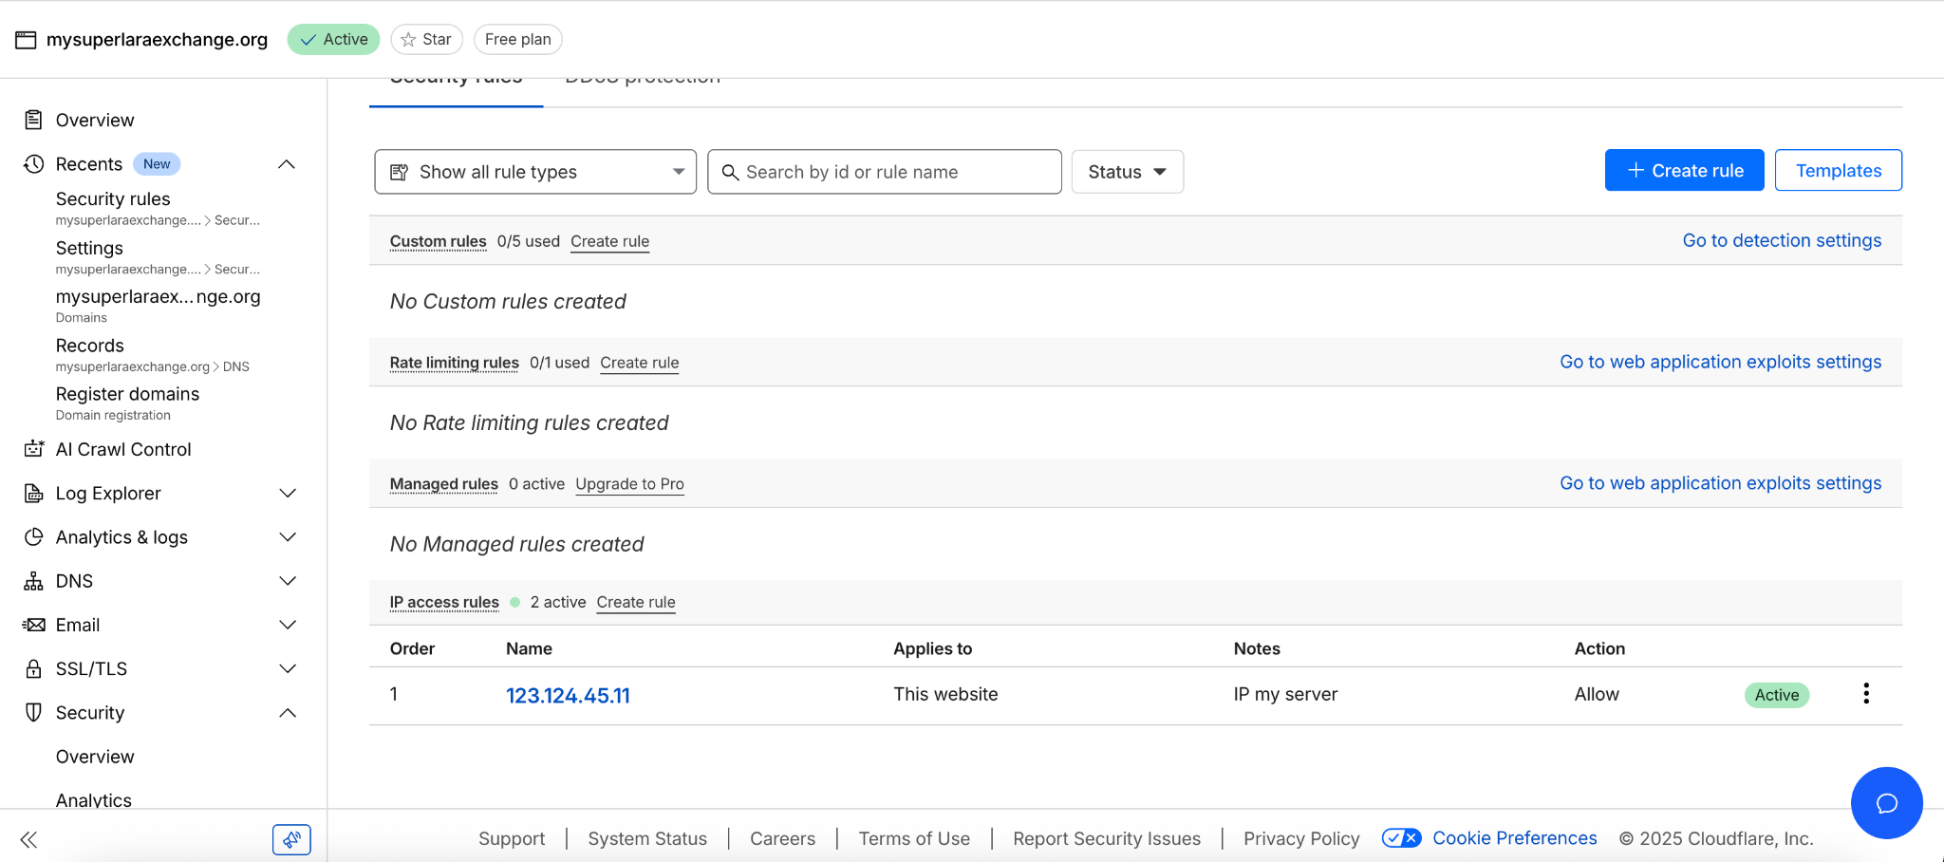This screenshot has width=1944, height=862.
Task: Collapse the sidebar with double-chevron icon
Action: pos(28,839)
